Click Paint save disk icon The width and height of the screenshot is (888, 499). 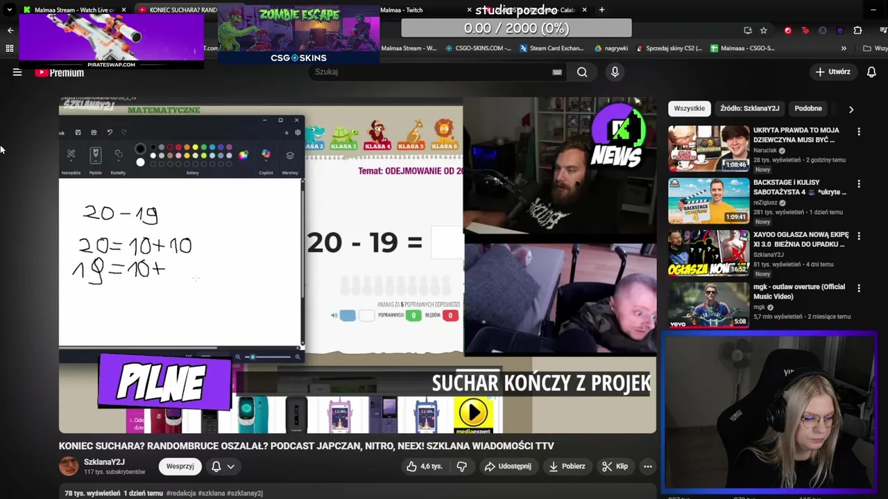click(x=78, y=132)
